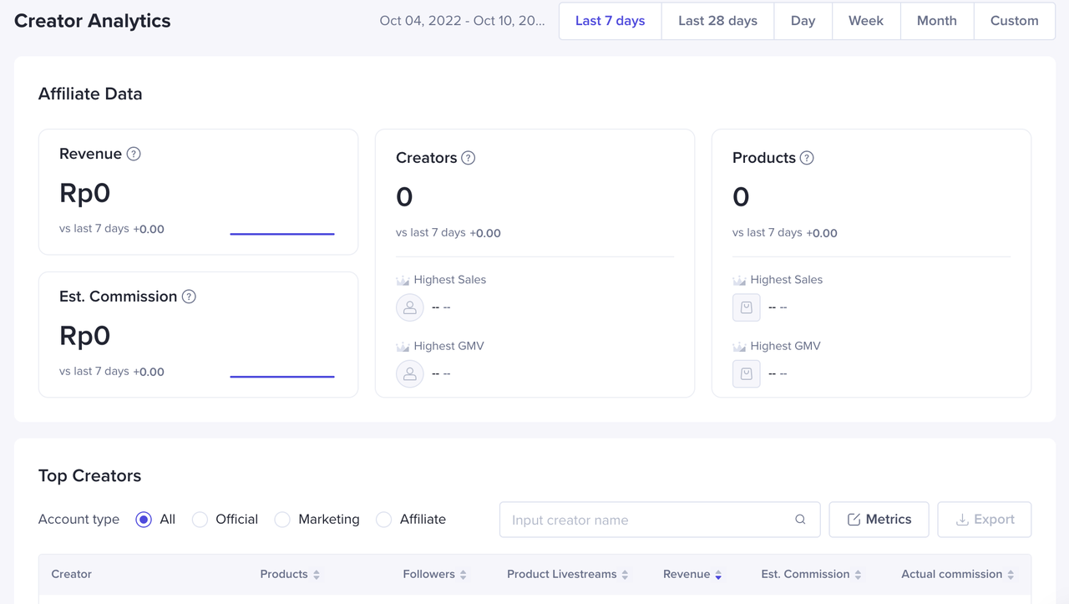Sort table by Products column arrows
The width and height of the screenshot is (1069, 604).
317,575
